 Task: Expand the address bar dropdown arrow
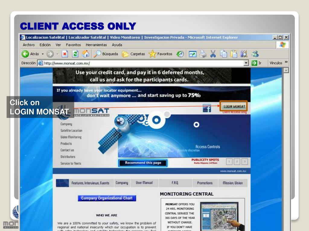click(x=246, y=63)
